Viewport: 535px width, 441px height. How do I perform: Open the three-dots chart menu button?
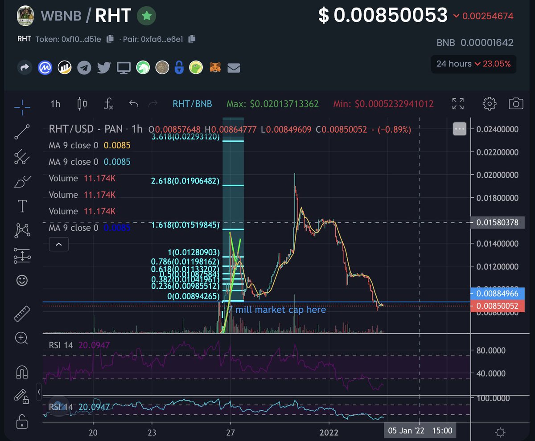(459, 129)
